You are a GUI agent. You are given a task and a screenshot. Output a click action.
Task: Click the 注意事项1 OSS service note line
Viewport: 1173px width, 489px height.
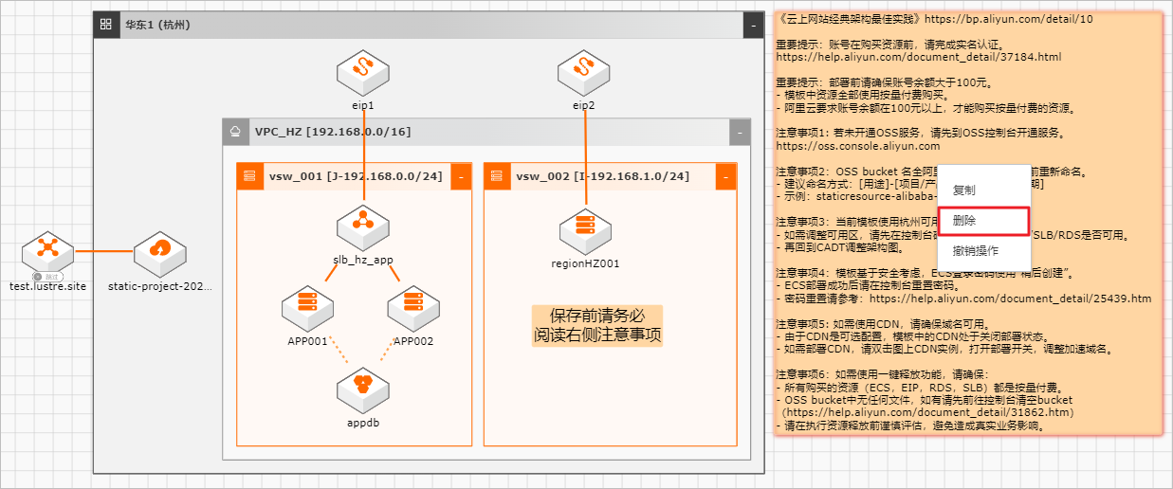(x=925, y=133)
